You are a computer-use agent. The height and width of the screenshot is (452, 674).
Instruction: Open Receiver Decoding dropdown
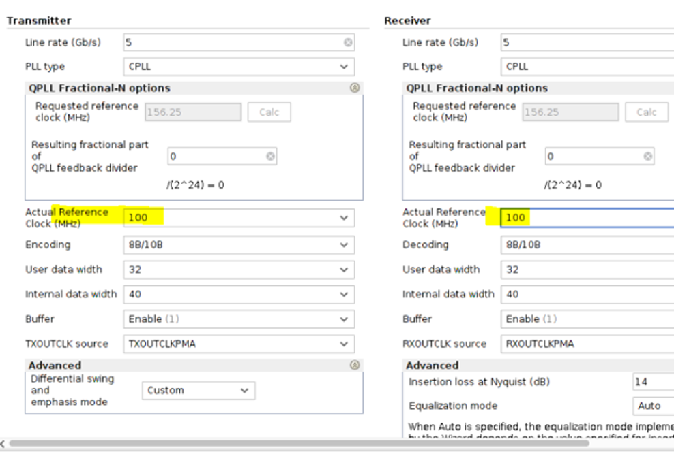tap(587, 245)
